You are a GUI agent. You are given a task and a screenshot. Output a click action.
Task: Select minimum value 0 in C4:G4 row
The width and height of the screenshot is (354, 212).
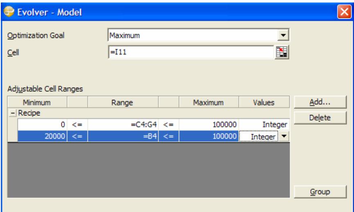pos(42,124)
